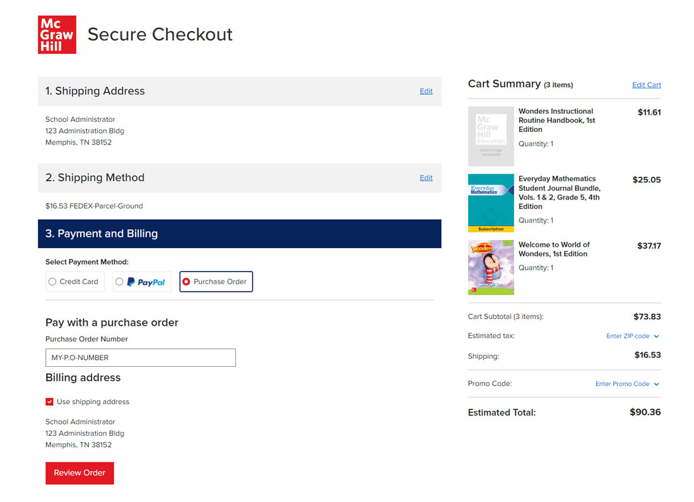Viewport: 694px width, 502px height.
Task: Select Credit Card payment method
Action: point(52,281)
